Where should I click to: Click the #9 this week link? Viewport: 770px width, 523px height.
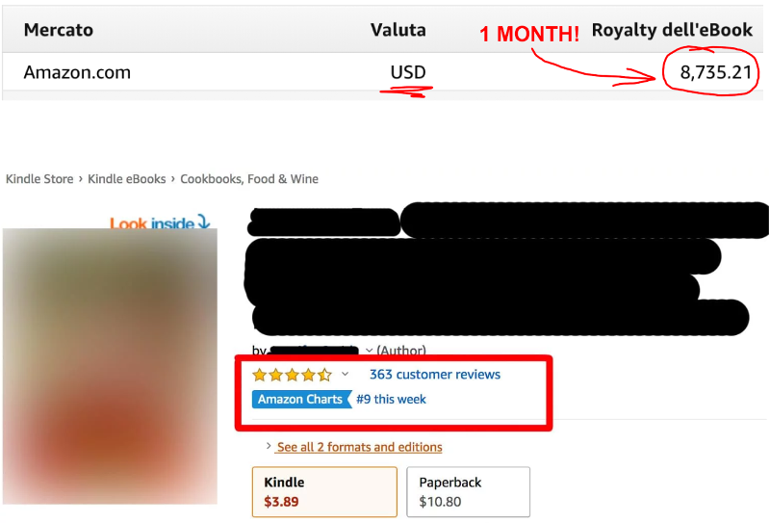point(391,399)
